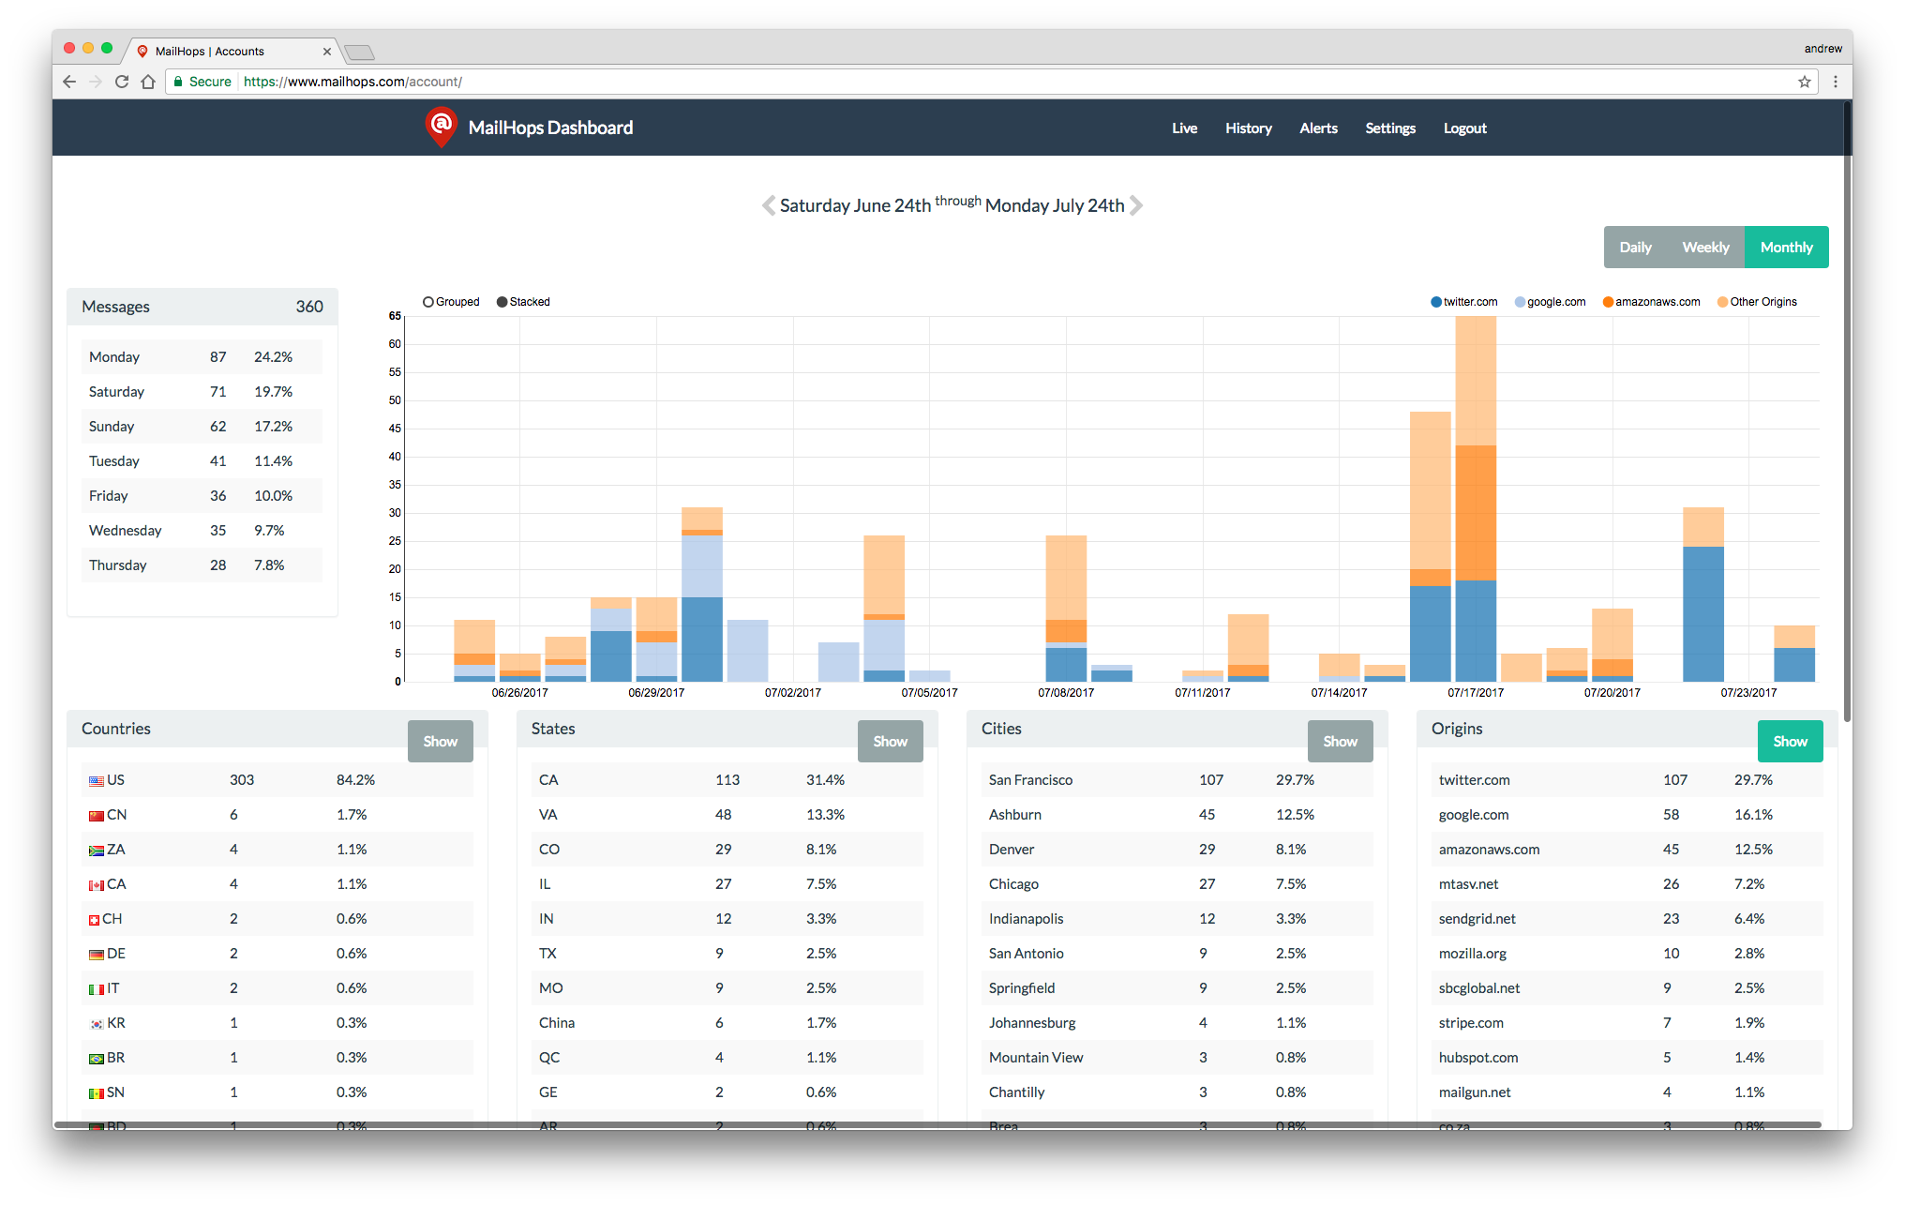Click the URL address bar

tap(994, 82)
